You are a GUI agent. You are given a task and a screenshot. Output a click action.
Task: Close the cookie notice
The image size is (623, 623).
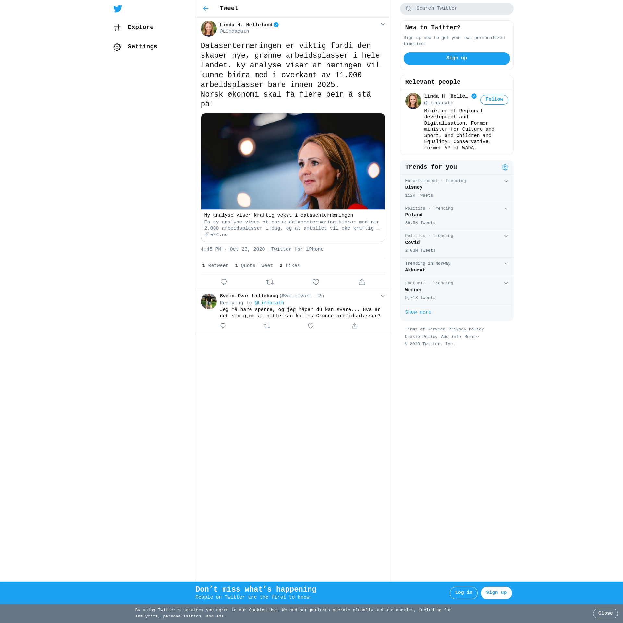tap(605, 614)
